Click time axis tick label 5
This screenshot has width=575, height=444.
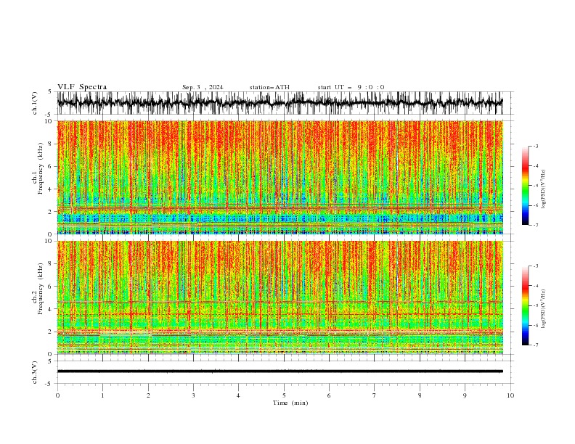click(284, 395)
